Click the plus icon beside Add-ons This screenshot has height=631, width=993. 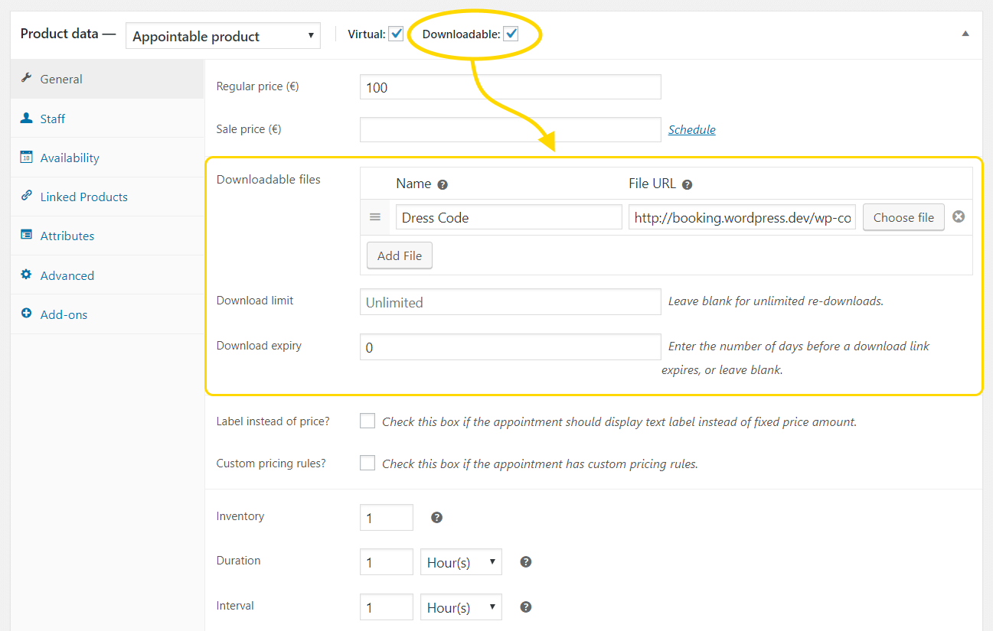pyautogui.click(x=27, y=314)
